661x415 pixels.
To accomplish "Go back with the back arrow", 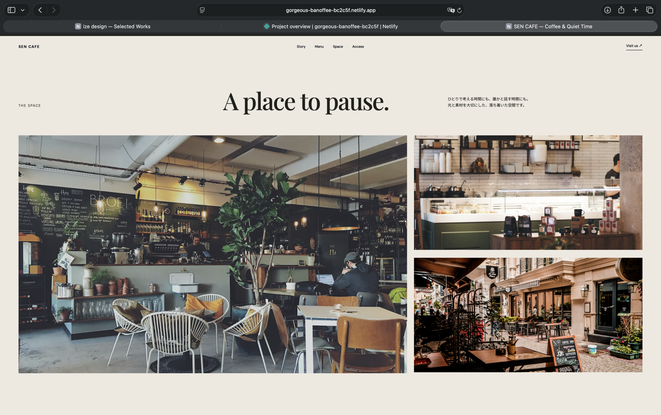I will coord(40,10).
